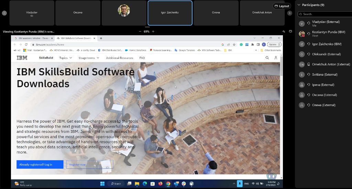Click the Chrome Update button
352x189 pixels.
(274, 45)
